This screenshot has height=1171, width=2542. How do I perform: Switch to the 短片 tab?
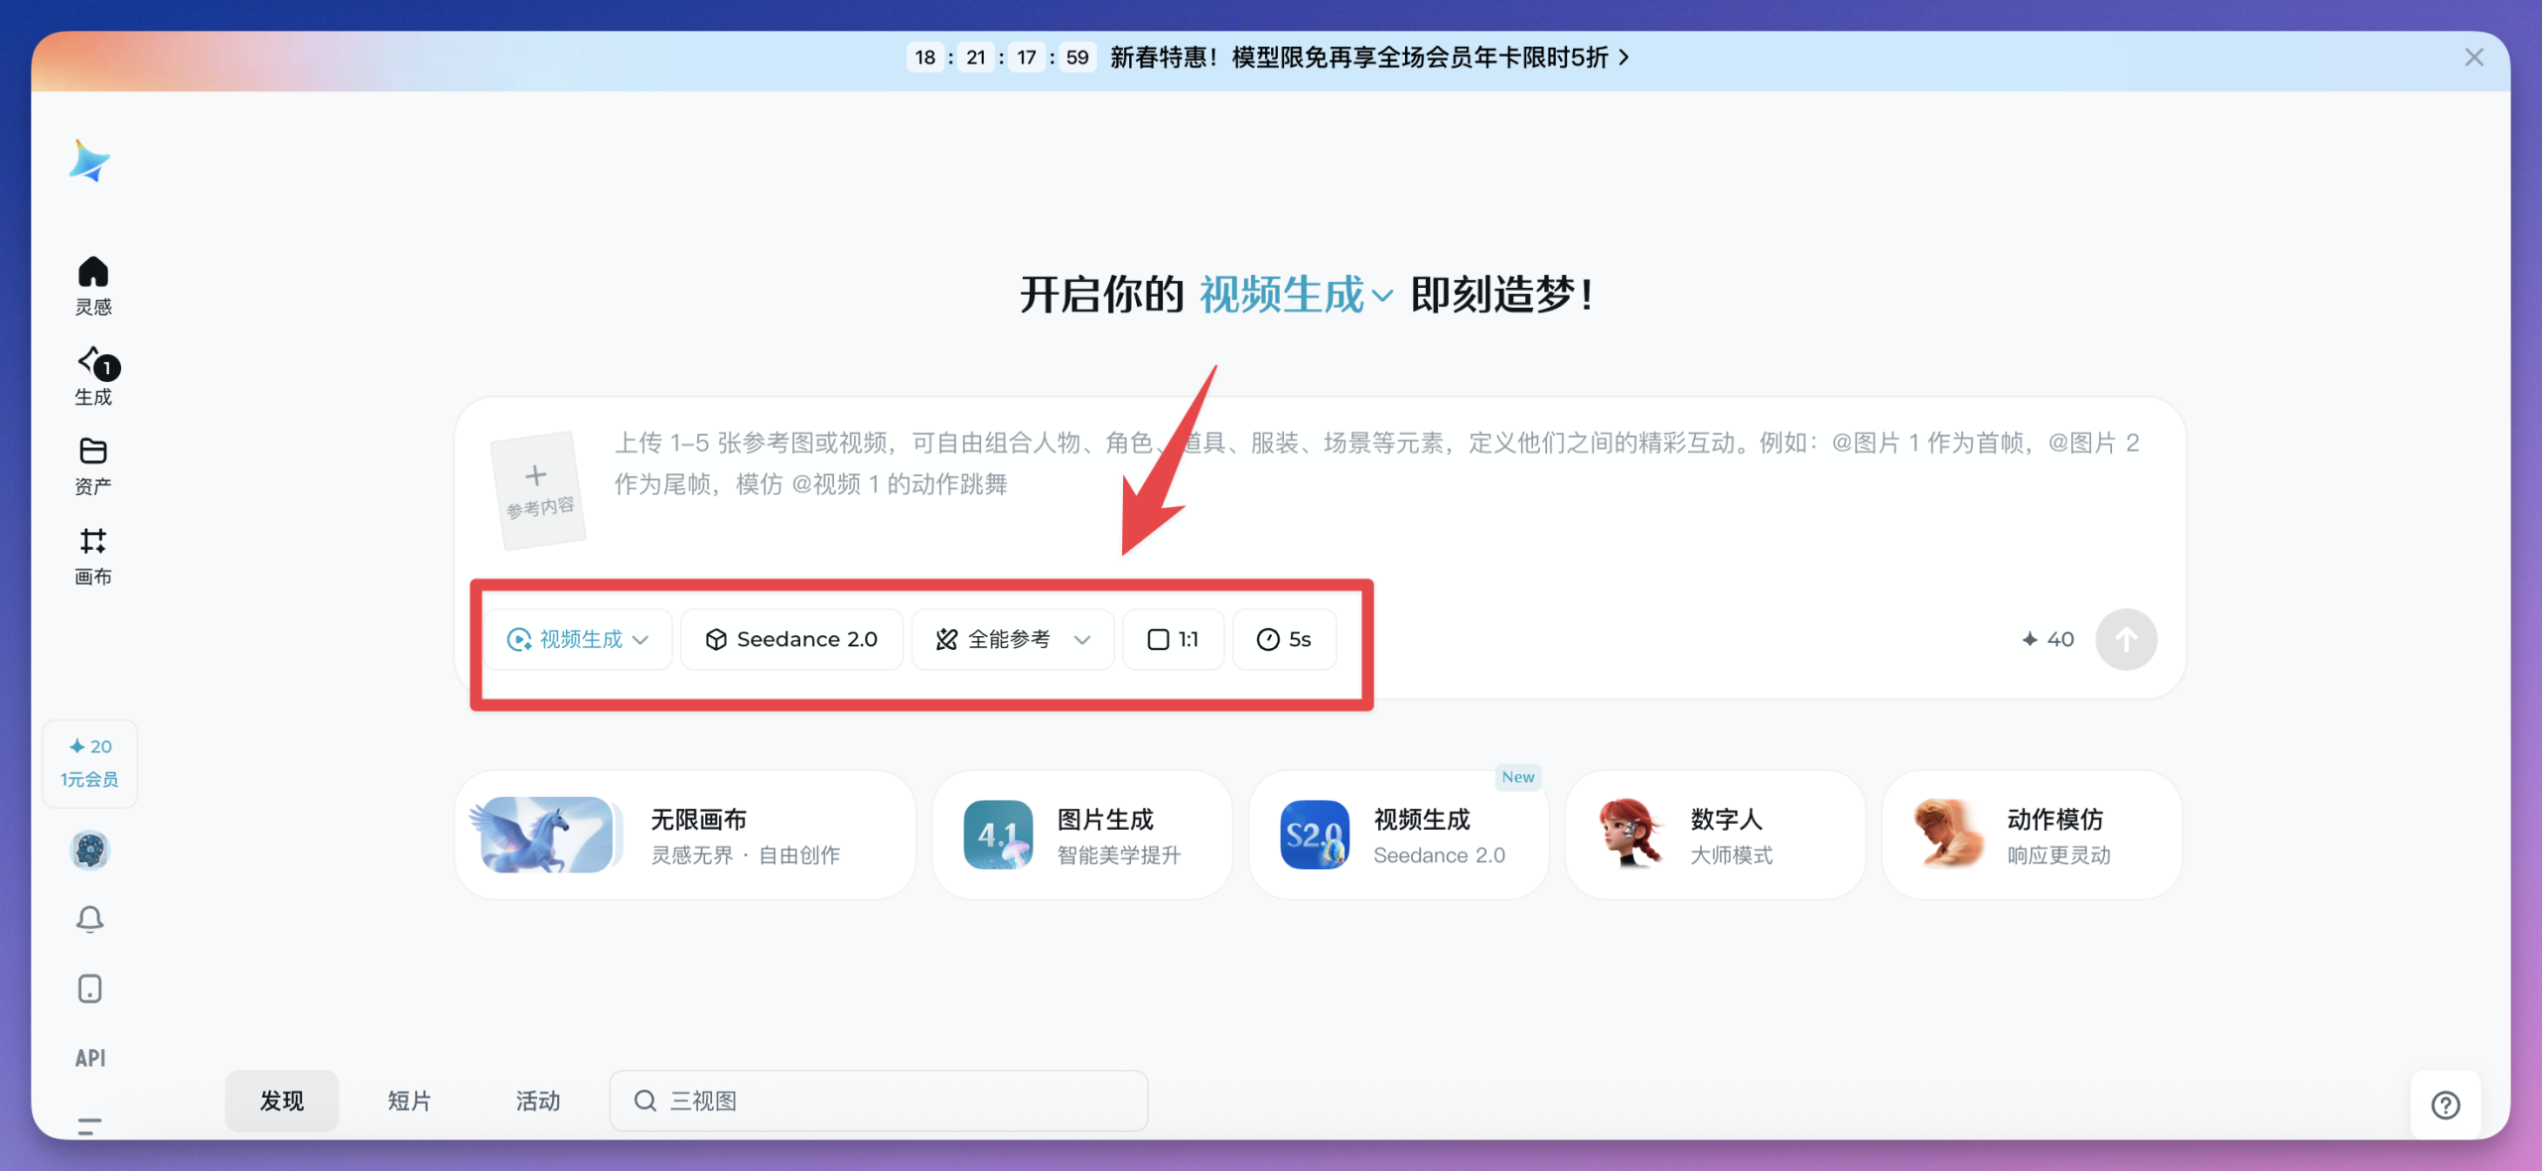pyautogui.click(x=409, y=1101)
